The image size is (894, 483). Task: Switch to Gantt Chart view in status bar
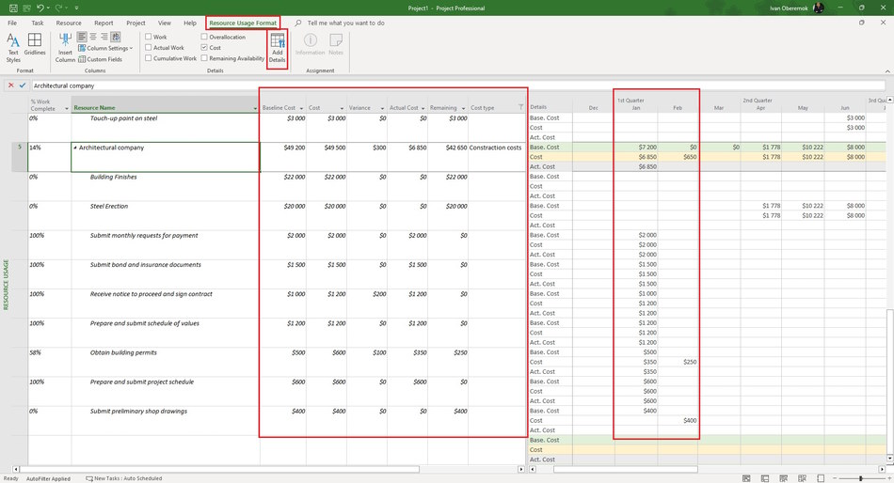[x=746, y=478]
